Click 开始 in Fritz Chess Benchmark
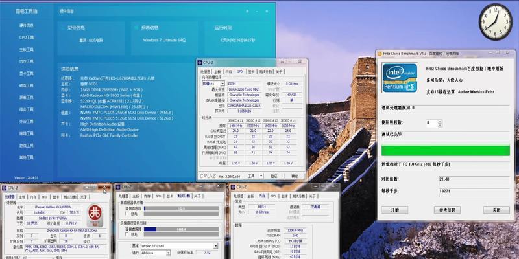519x259 pixels. click(394, 210)
